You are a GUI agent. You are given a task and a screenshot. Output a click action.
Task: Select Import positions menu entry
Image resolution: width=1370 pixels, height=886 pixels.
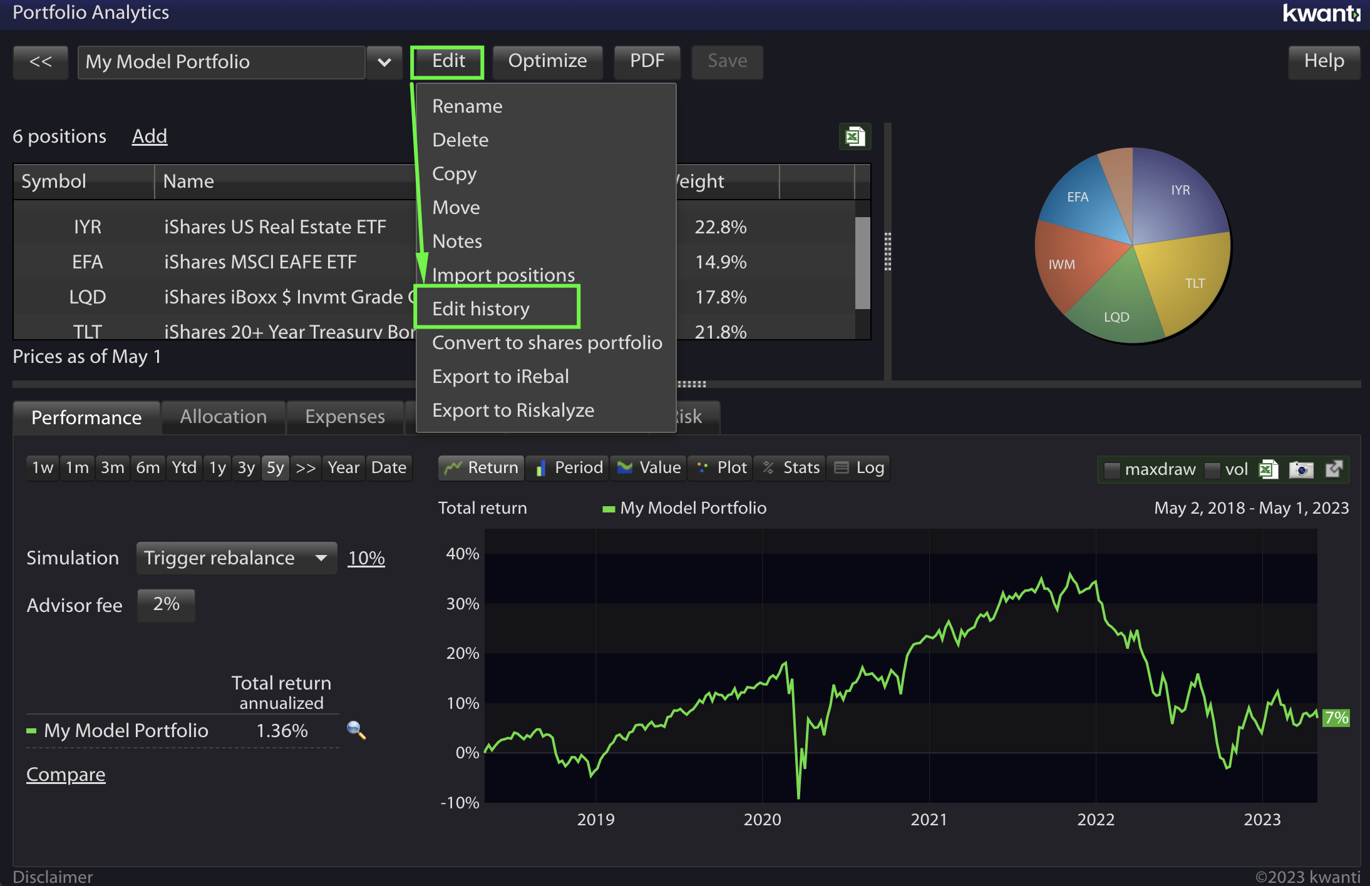(546, 275)
